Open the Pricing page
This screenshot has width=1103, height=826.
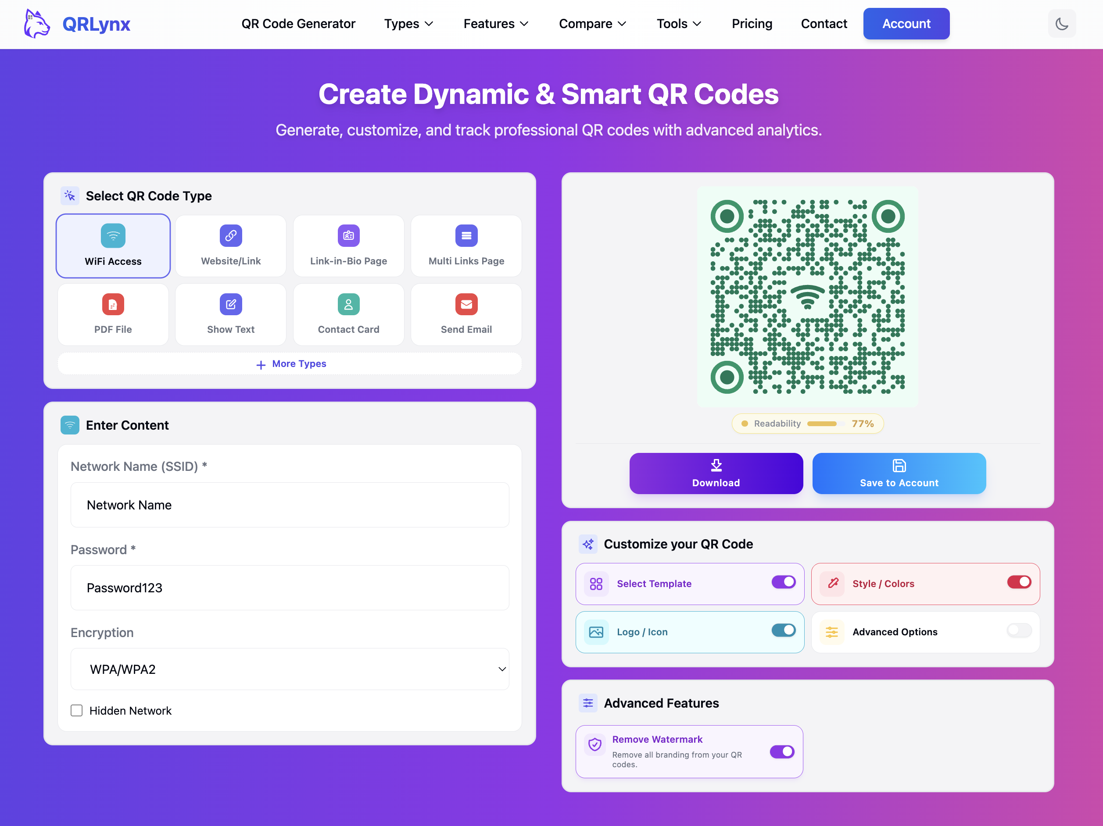pos(752,24)
